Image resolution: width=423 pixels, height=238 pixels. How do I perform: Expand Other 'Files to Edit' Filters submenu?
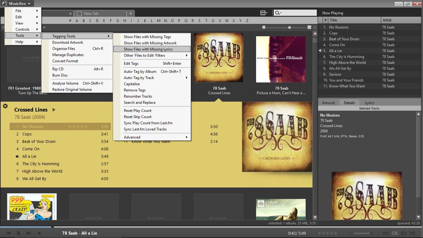tap(152, 55)
